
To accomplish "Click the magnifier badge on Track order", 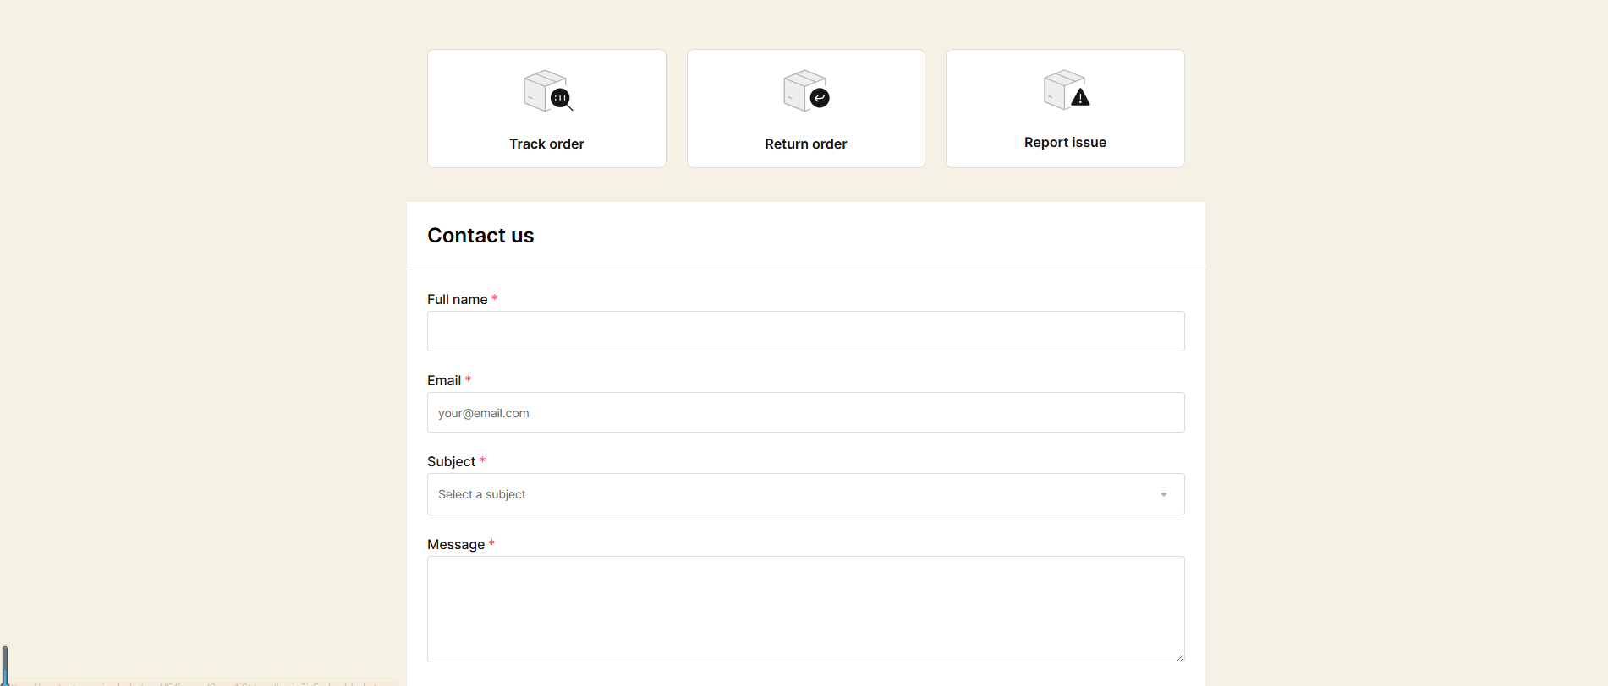I will tap(561, 99).
